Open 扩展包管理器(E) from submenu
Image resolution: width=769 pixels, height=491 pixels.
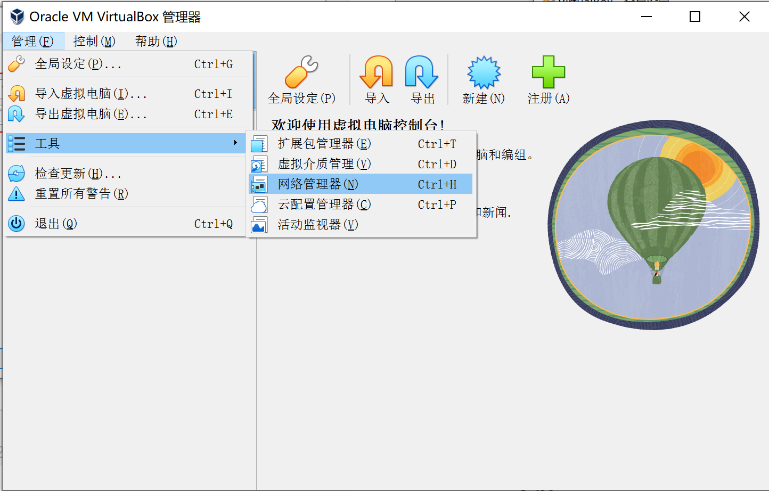pyautogui.click(x=361, y=144)
